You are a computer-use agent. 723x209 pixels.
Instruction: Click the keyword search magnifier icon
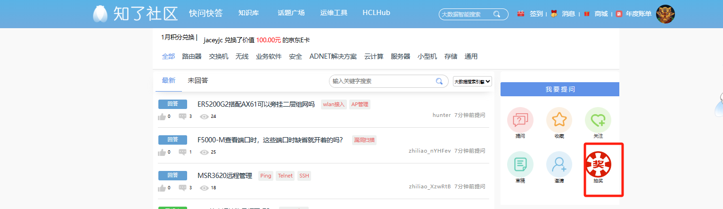[439, 81]
